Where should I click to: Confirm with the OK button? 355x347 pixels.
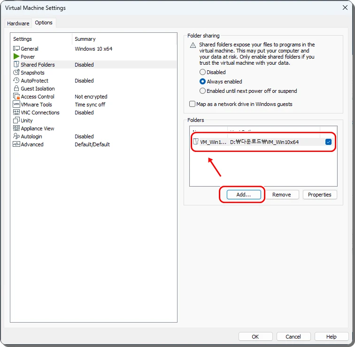(x=255, y=337)
